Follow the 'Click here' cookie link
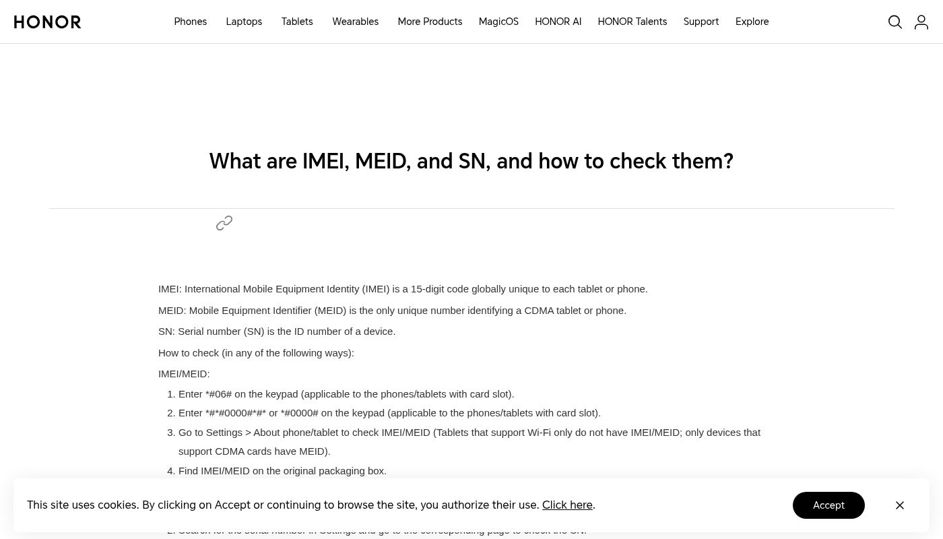Viewport: 943px width, 539px height. tap(566, 505)
